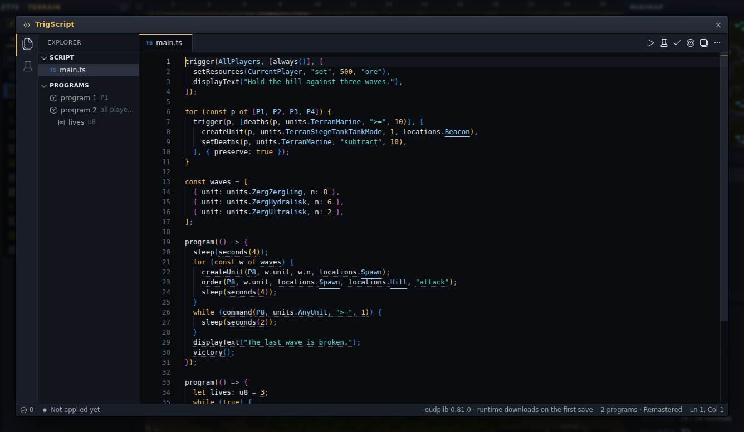This screenshot has height=432, width=744.
Task: Click while (command(P8 line 26
Action: [x=287, y=312]
